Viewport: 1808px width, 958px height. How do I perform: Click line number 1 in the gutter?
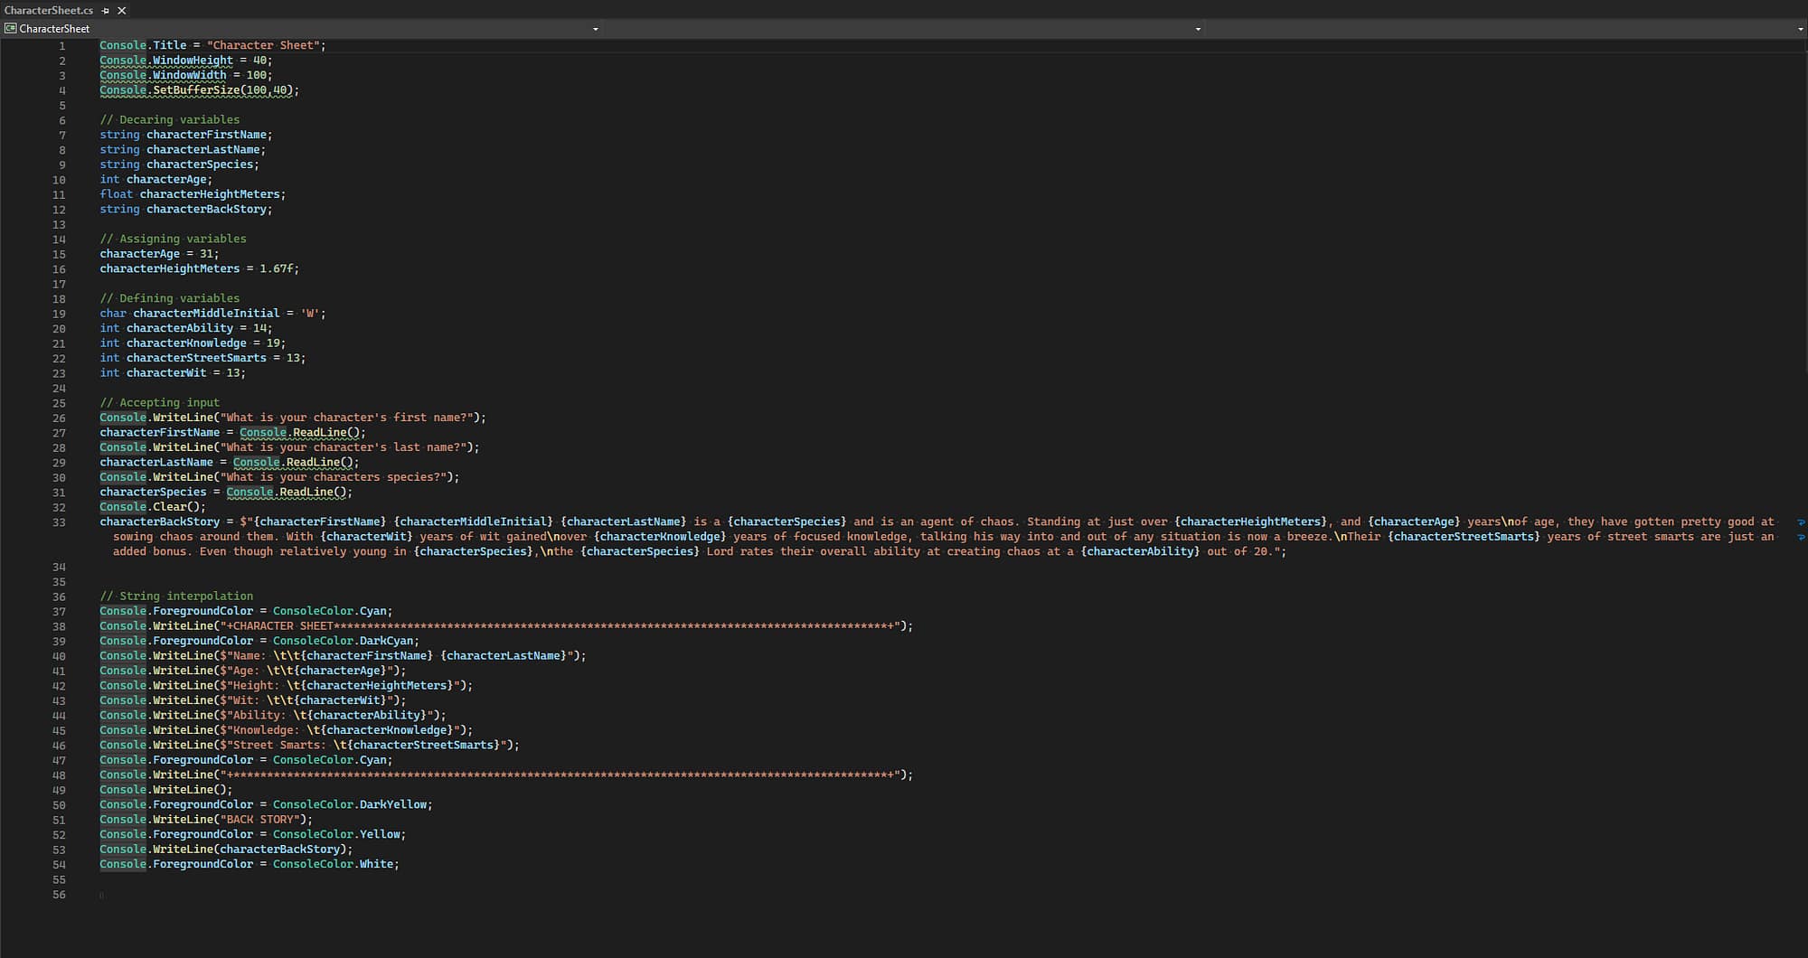61,46
